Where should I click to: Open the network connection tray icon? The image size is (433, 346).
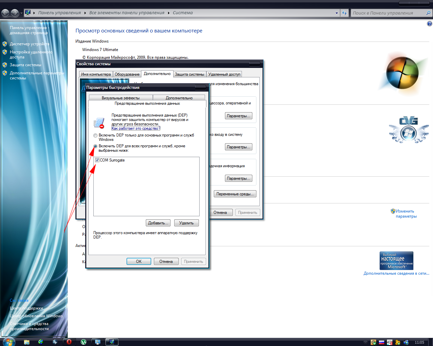[406, 342]
